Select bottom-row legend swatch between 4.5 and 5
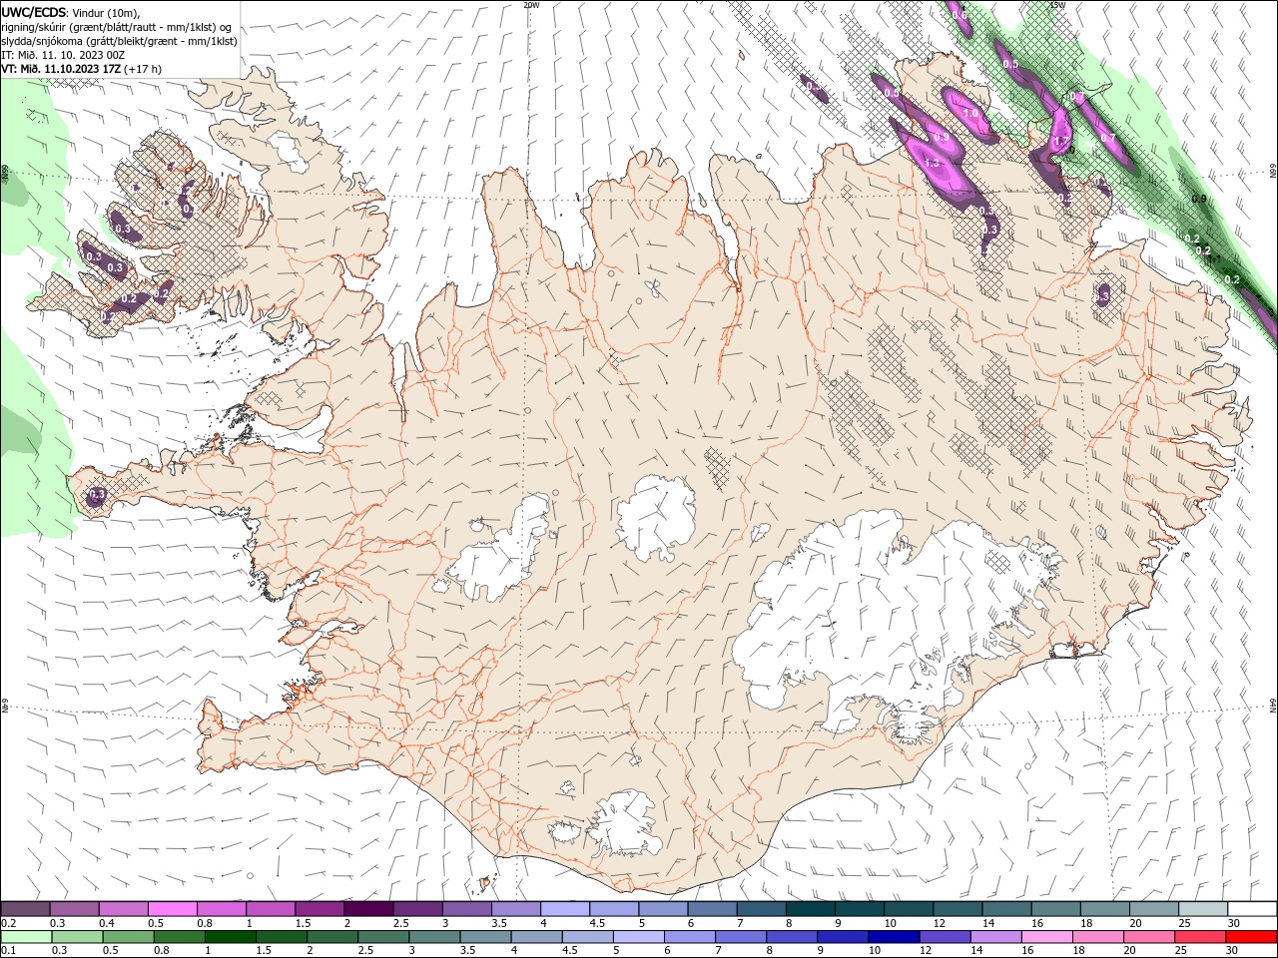 587,937
